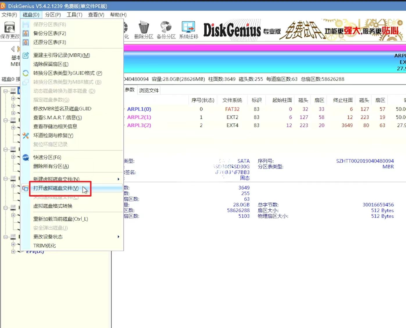Open the 查看(V) menu
The image size is (406, 328).
point(96,15)
